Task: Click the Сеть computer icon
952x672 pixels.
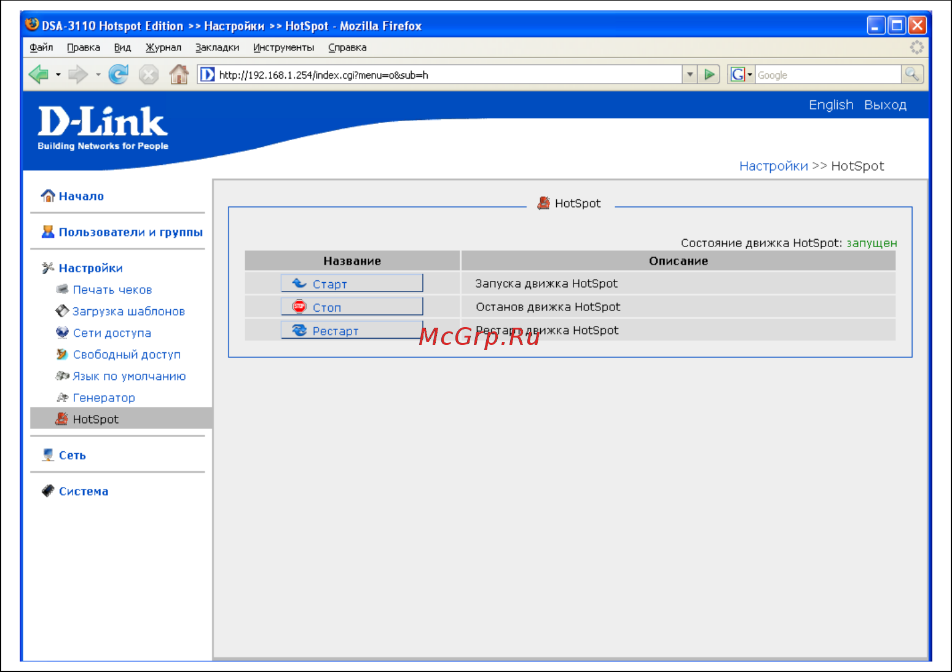Action: [x=48, y=455]
